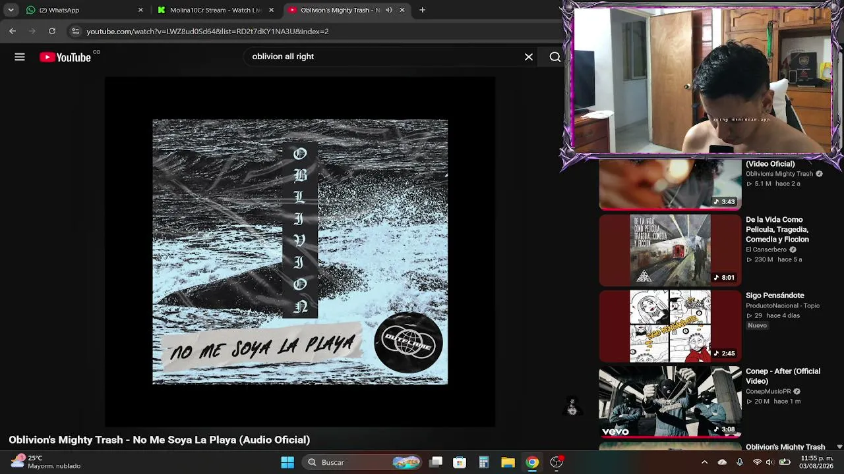Open the Windows Start menu
This screenshot has height=474, width=844.
coord(287,462)
